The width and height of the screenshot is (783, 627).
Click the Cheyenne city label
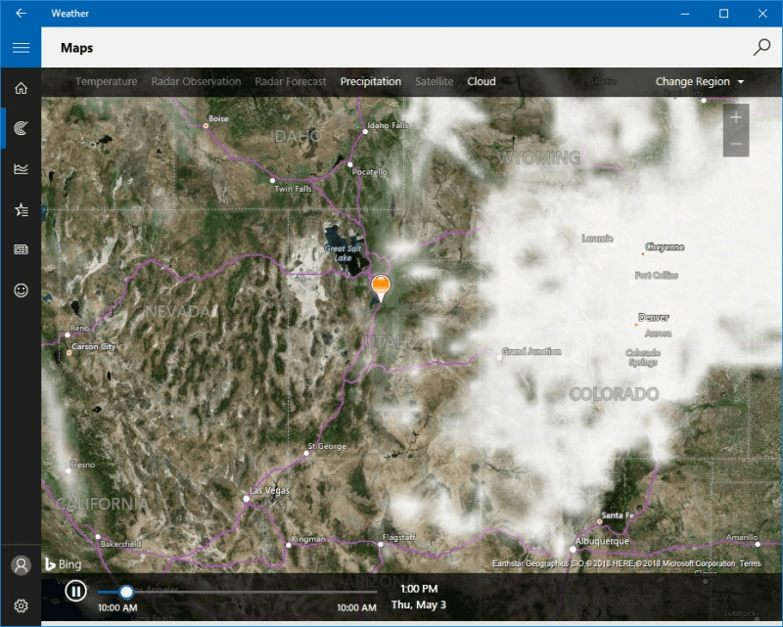click(665, 246)
